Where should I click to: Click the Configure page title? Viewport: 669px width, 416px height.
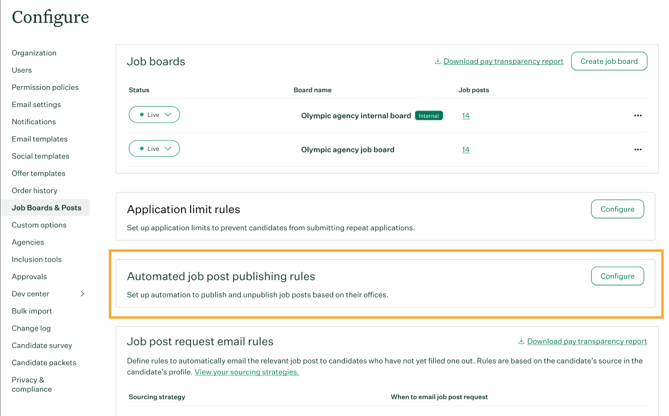[50, 17]
